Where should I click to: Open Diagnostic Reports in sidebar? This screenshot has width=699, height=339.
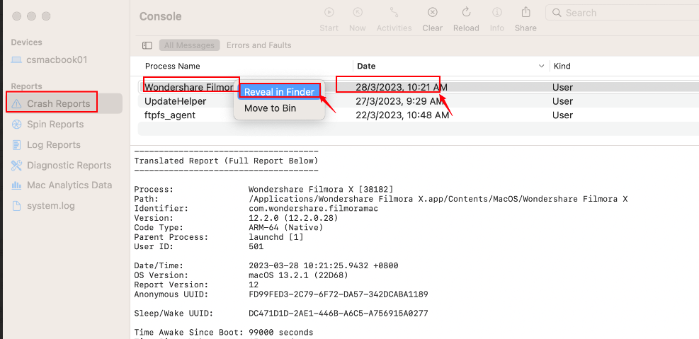(x=69, y=165)
